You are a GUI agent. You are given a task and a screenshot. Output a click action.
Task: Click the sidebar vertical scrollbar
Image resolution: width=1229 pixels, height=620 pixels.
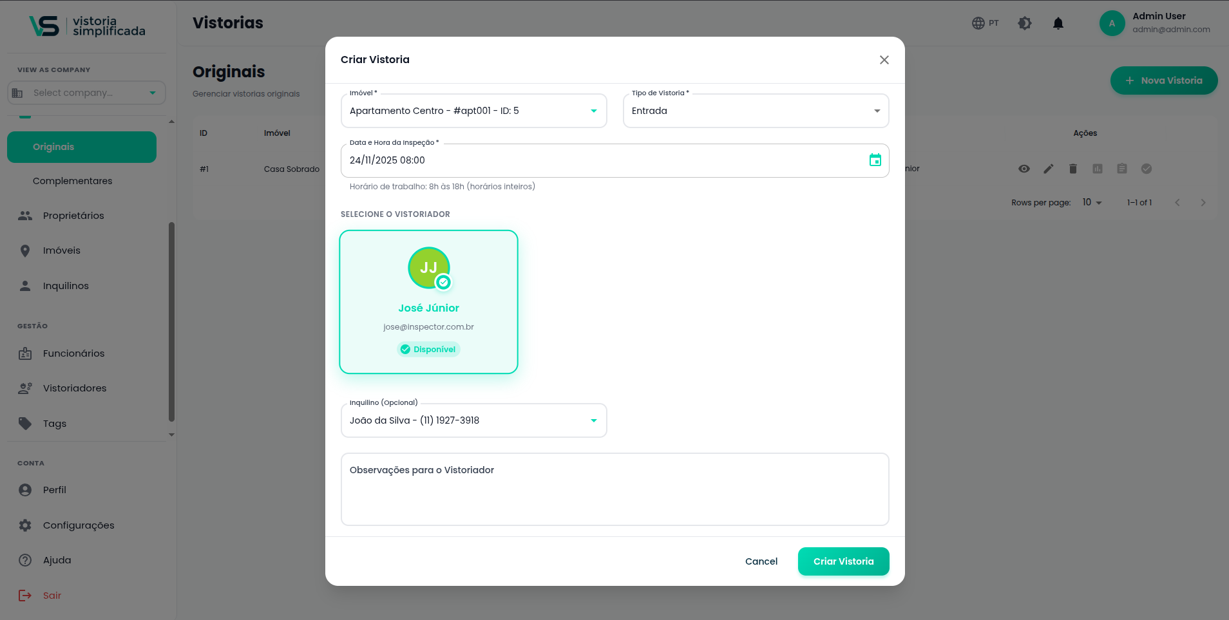point(171,322)
